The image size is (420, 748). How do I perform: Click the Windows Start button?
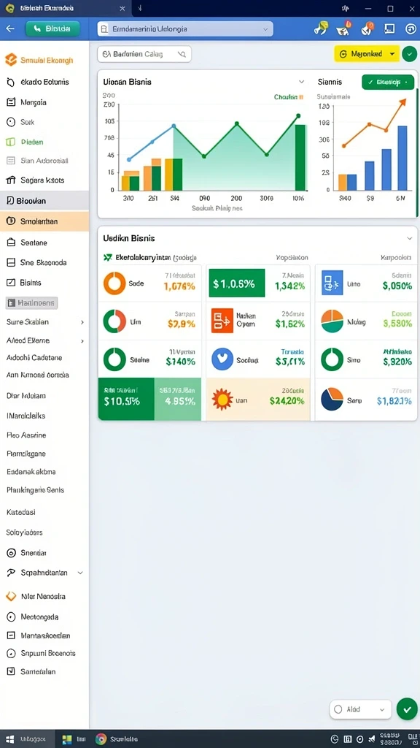(x=9, y=739)
